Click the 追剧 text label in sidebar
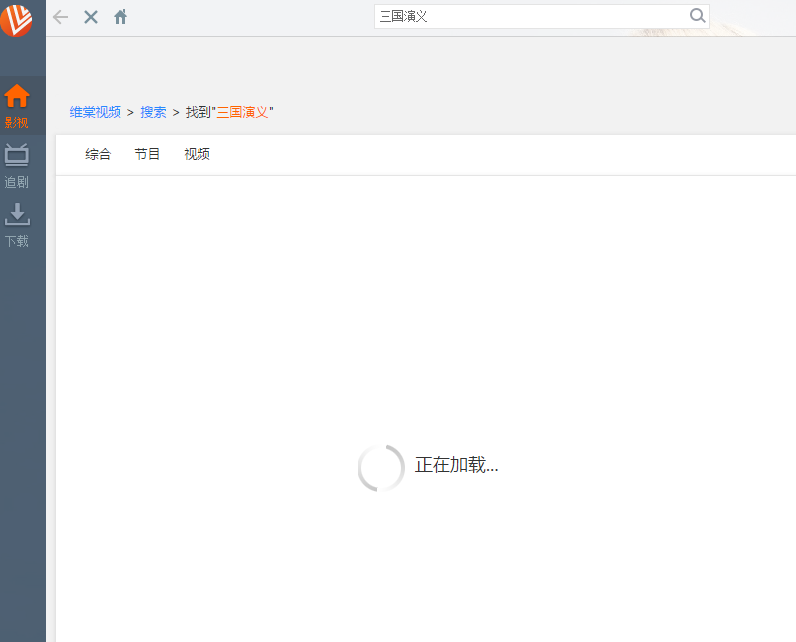796x642 pixels. click(x=17, y=182)
